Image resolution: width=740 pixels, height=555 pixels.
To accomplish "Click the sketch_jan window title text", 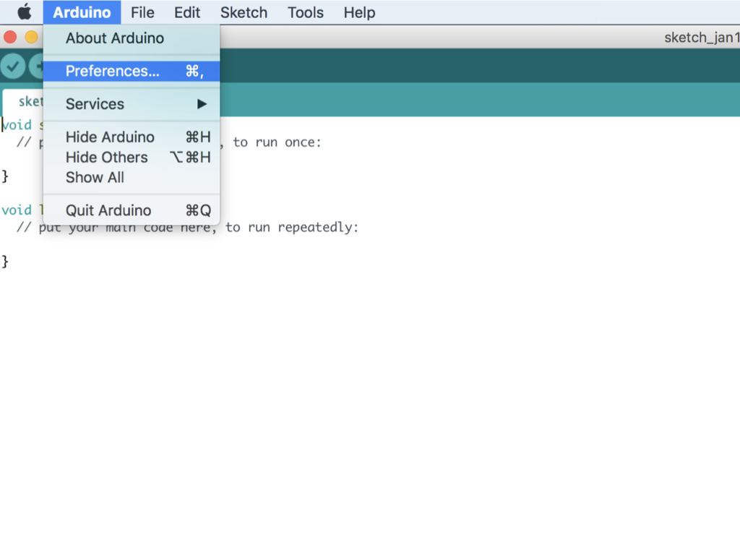I will coord(702,38).
